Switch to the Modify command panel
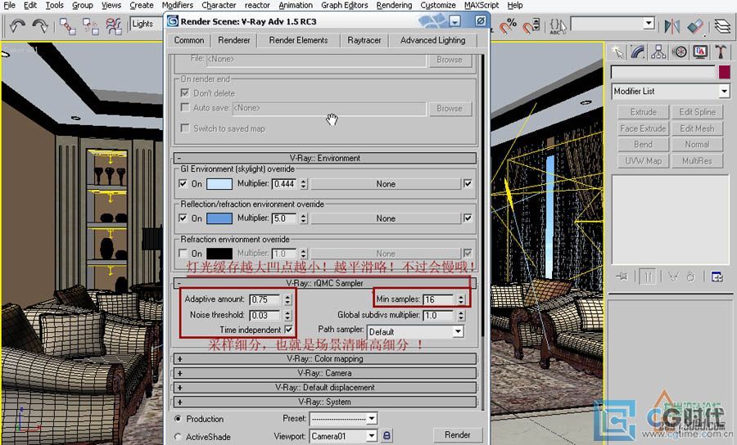The height and width of the screenshot is (445, 737). pyautogui.click(x=638, y=52)
